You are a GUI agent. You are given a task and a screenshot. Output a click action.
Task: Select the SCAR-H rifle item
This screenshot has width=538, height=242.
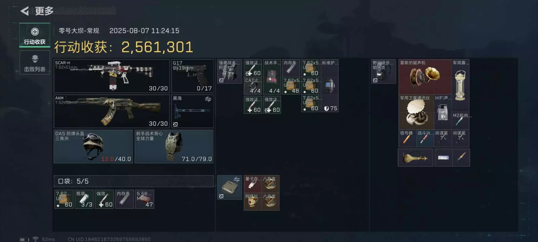[112, 76]
